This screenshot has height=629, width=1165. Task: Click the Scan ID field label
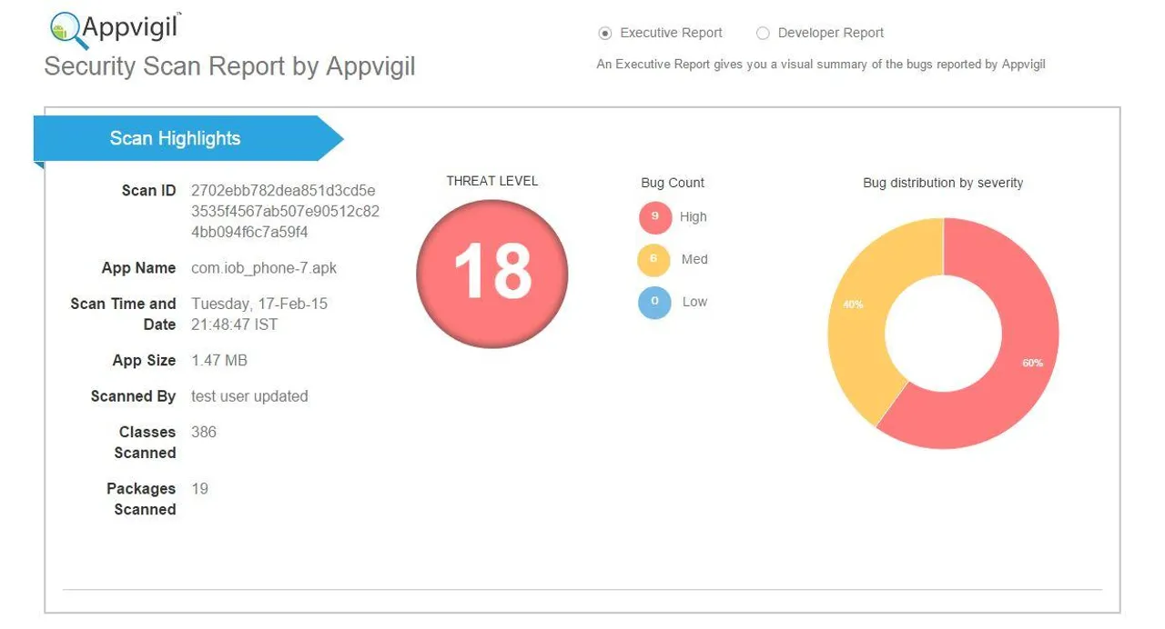(x=148, y=191)
